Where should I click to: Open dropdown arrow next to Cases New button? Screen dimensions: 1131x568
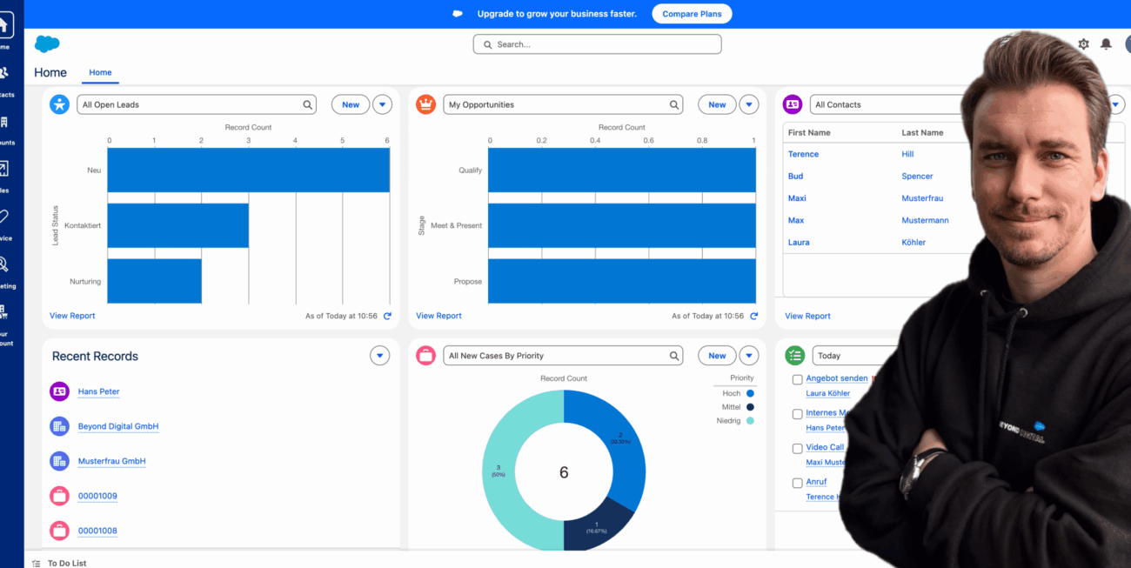click(749, 356)
